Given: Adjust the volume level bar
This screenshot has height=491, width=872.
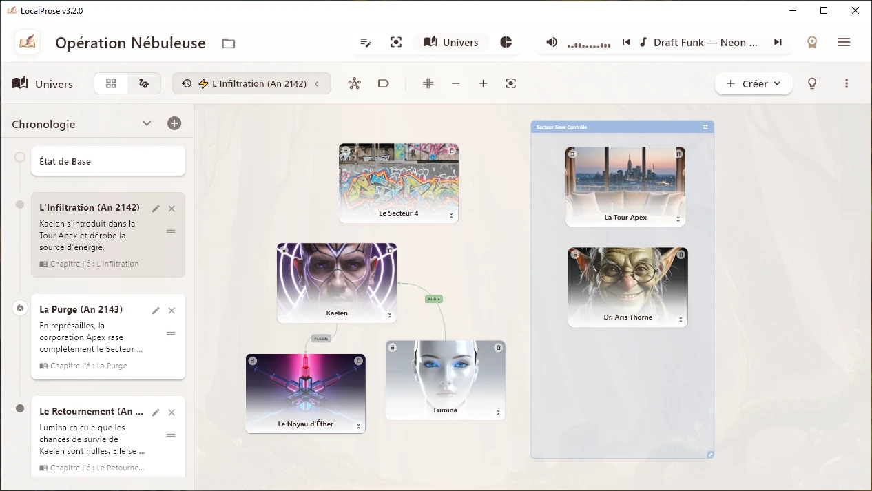Looking at the screenshot, I should coord(589,45).
